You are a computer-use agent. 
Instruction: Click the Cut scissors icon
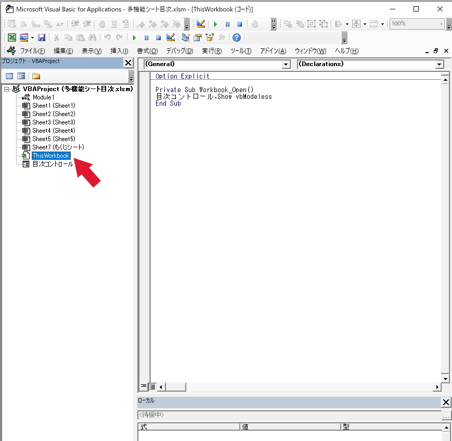point(57,37)
